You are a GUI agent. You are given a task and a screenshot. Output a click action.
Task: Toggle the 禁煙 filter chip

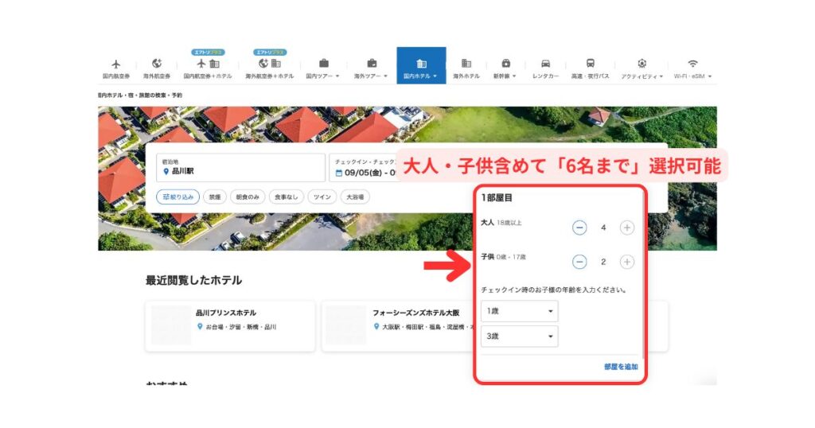pyautogui.click(x=215, y=196)
